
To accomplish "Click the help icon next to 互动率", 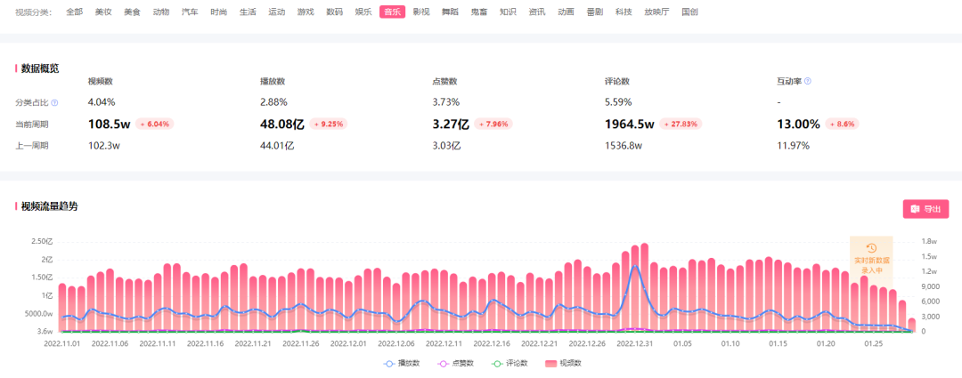I will coord(808,81).
